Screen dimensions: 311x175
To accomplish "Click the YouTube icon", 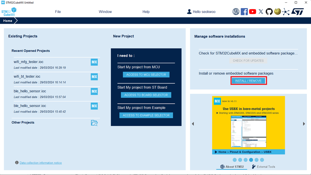I will pos(253,12).
